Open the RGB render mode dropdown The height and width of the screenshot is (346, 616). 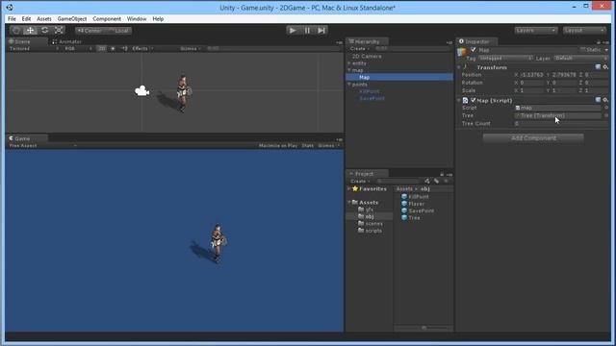(78, 49)
